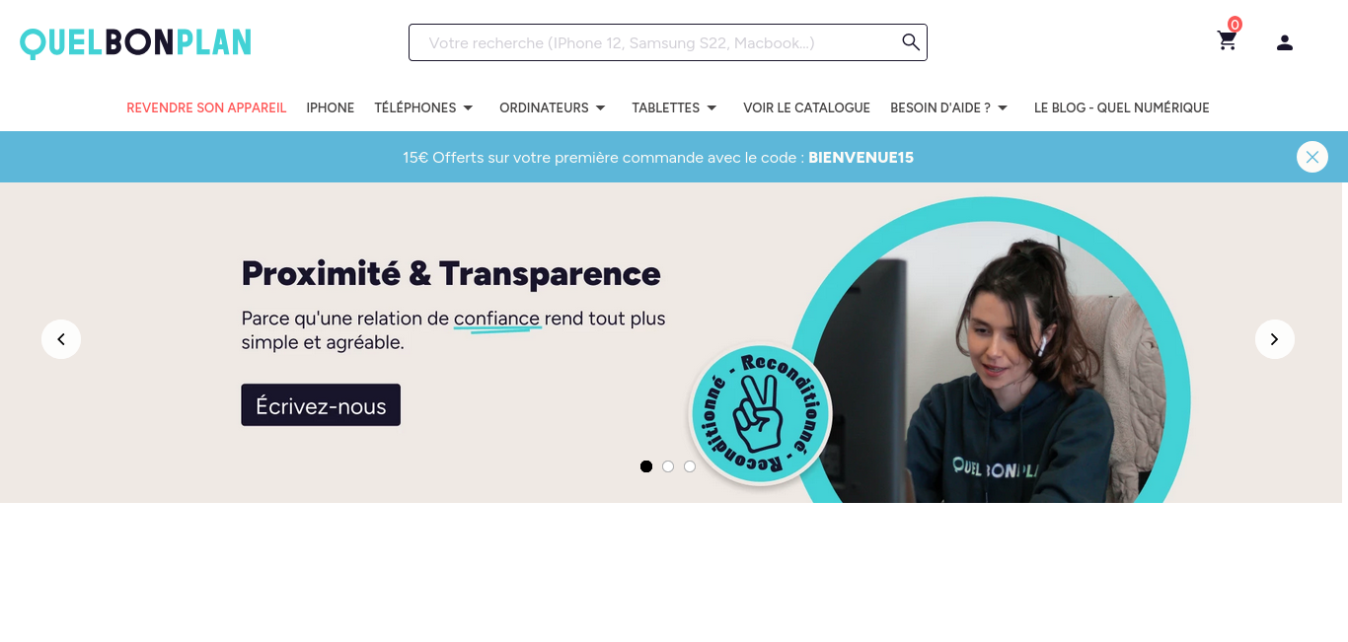Select the first carousel dot
1348x642 pixels.
(x=646, y=466)
